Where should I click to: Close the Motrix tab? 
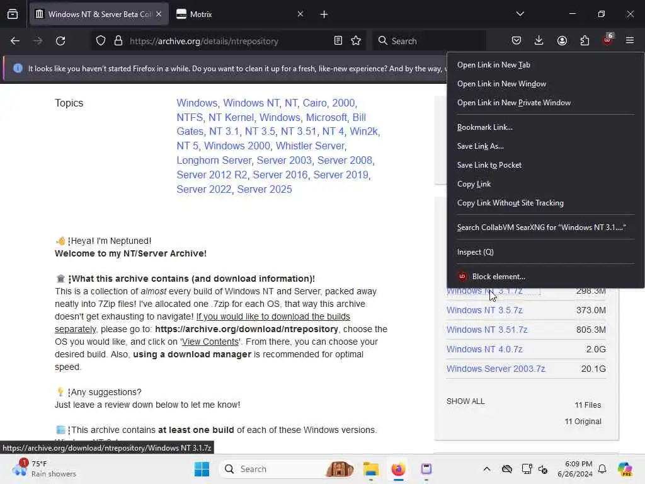[300, 14]
